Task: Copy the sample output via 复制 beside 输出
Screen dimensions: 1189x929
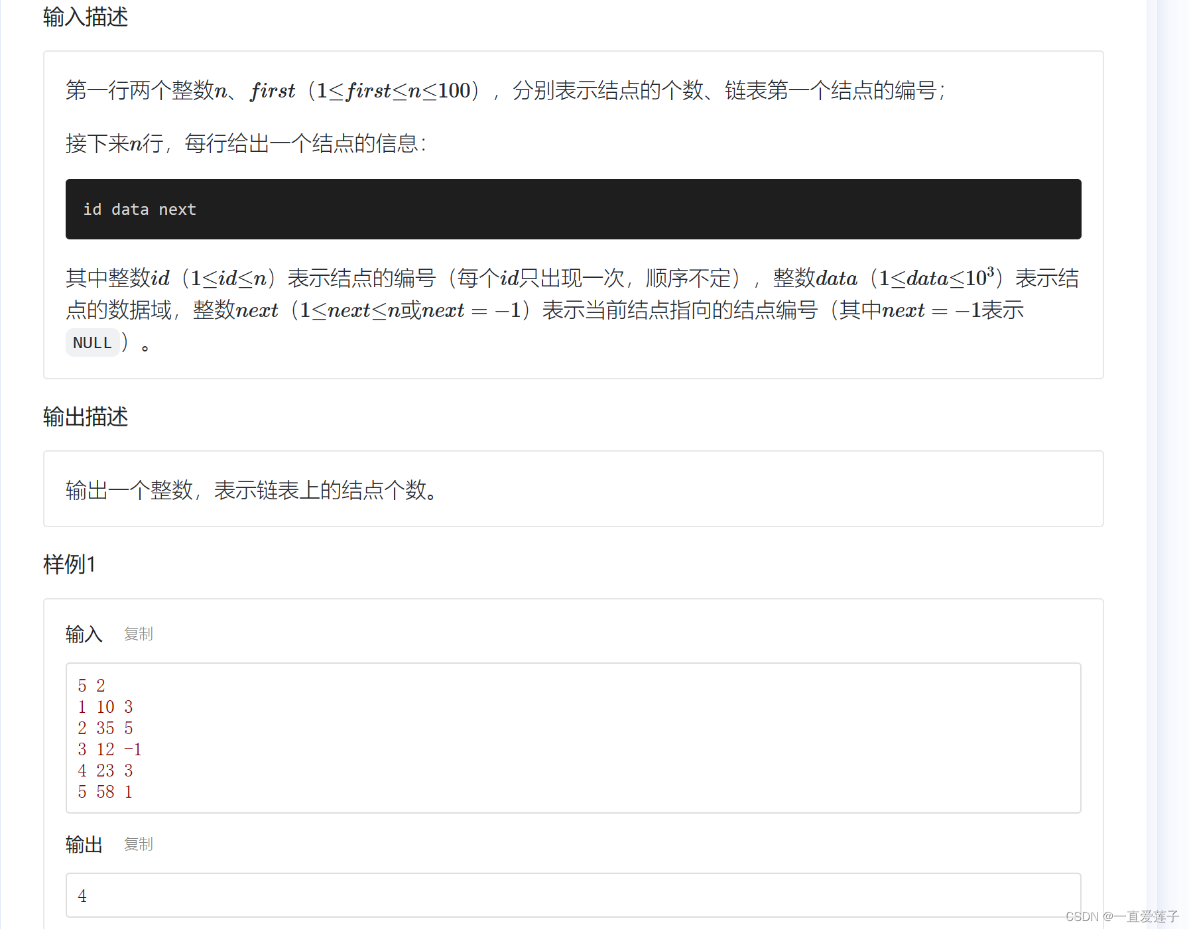Action: pos(139,844)
